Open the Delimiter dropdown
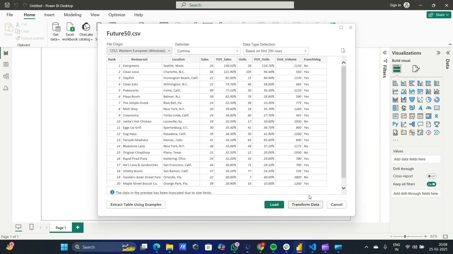Screen dimensions: 453x254 click(207, 51)
